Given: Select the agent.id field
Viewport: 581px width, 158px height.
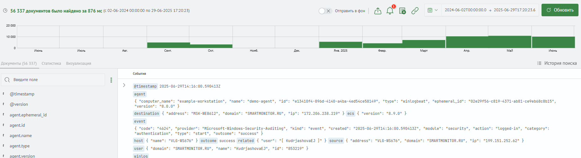Looking at the screenshot, I should click(x=17, y=125).
